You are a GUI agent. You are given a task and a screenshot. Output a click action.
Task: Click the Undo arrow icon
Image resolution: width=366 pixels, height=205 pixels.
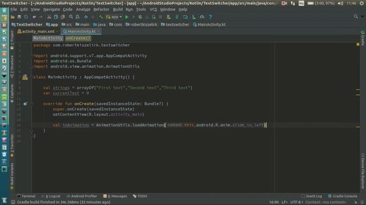coord(34,17)
